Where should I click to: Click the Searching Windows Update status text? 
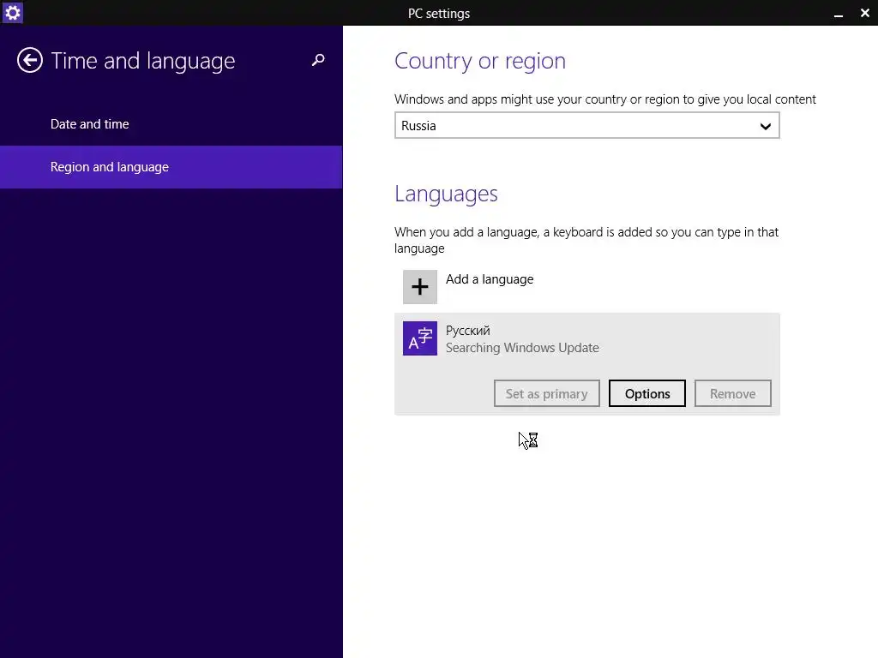click(522, 348)
